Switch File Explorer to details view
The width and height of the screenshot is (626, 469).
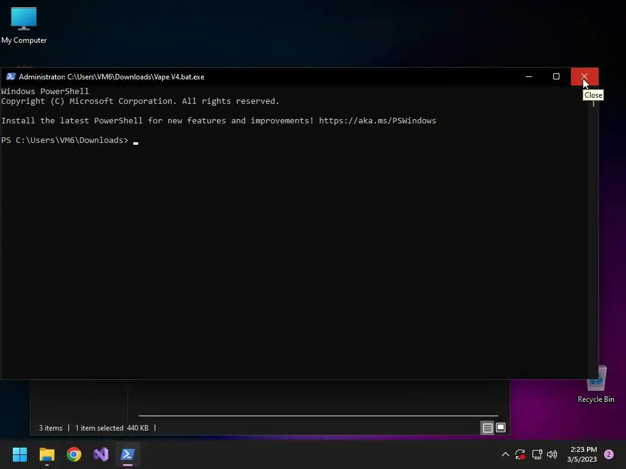tap(487, 428)
